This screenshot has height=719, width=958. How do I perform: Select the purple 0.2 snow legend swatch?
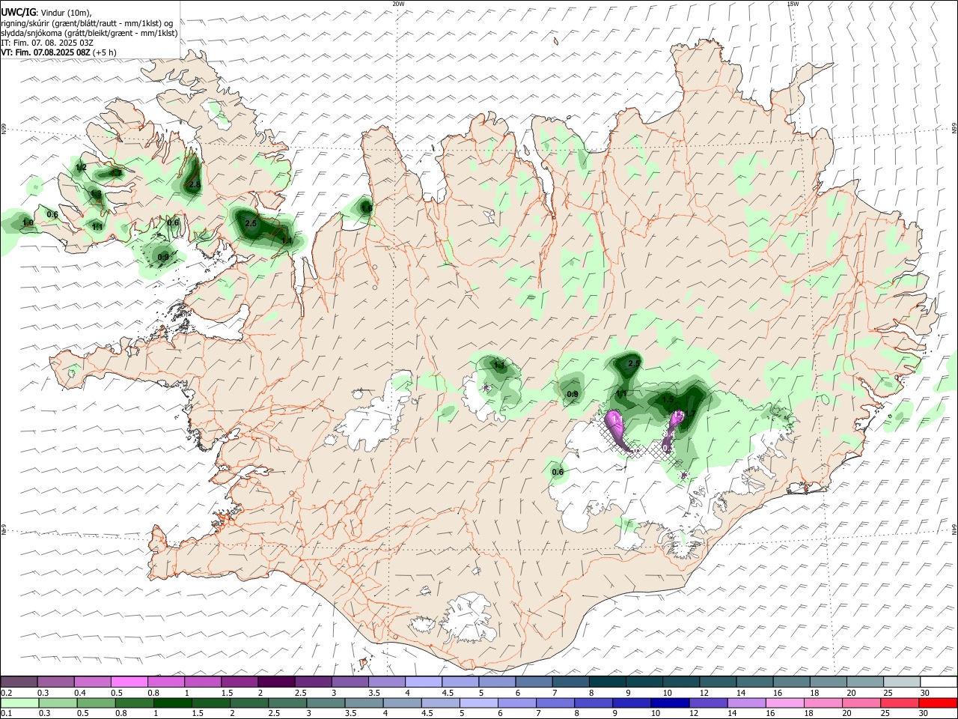(x=19, y=682)
